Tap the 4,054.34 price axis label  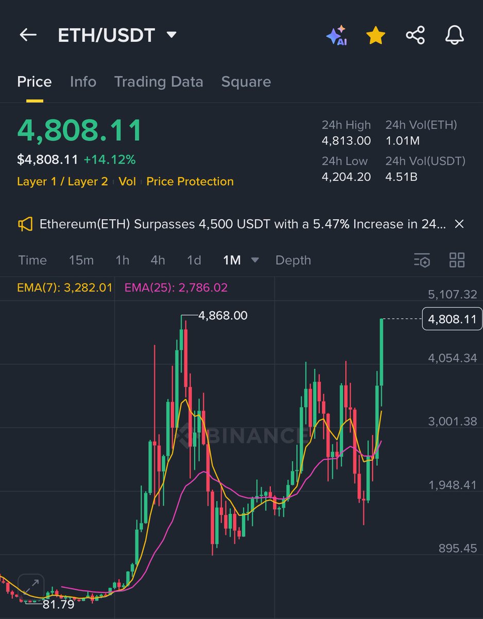[452, 358]
